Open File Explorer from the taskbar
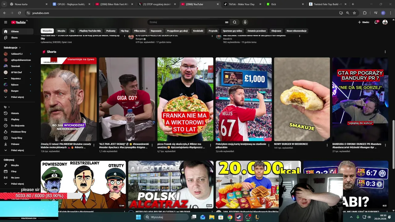The width and height of the screenshot is (395, 222). pyautogui.click(x=212, y=217)
